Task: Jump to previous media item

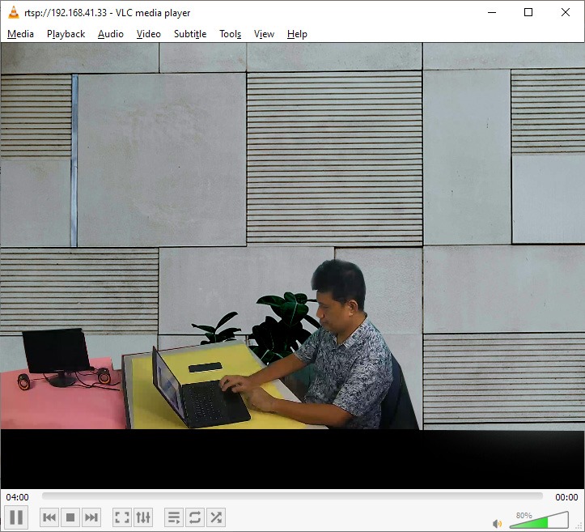Action: click(x=49, y=517)
